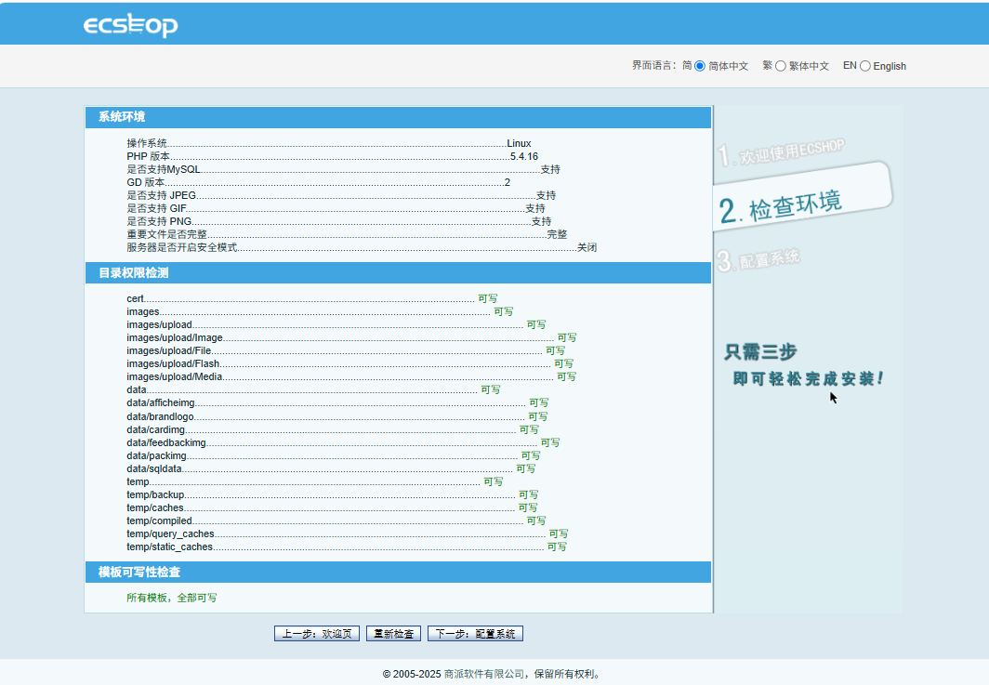The width and height of the screenshot is (989, 685).
Task: Select the 繁体中文 language radio button
Action: click(780, 66)
